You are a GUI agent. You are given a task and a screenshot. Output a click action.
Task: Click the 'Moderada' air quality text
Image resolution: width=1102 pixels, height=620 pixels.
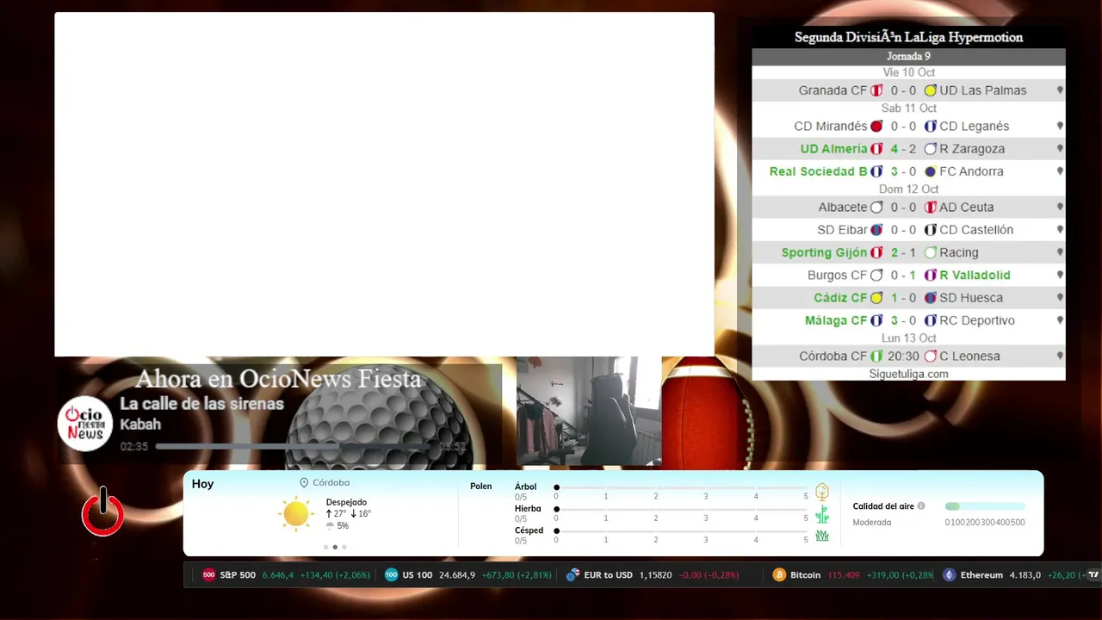[872, 523]
